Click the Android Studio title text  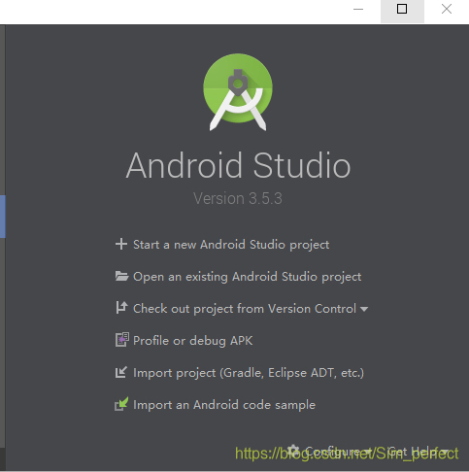[238, 166]
